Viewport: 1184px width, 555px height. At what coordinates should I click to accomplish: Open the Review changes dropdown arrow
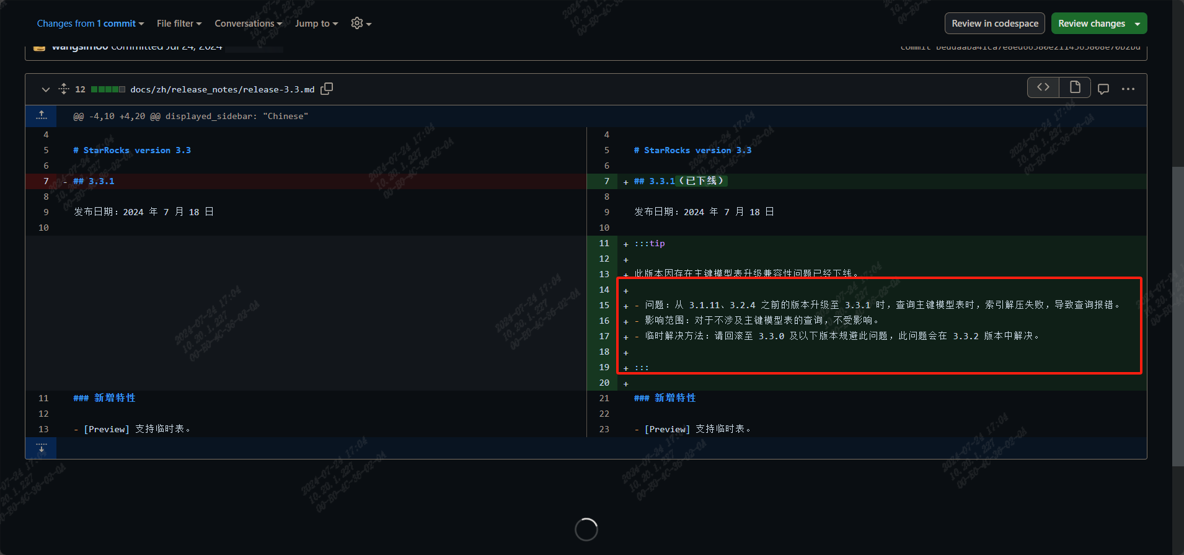point(1138,24)
